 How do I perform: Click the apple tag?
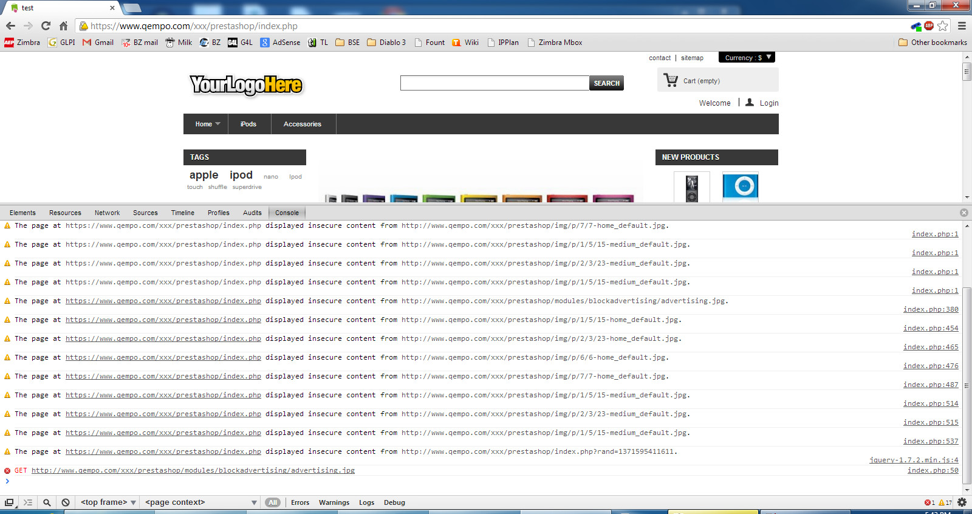pyautogui.click(x=204, y=175)
